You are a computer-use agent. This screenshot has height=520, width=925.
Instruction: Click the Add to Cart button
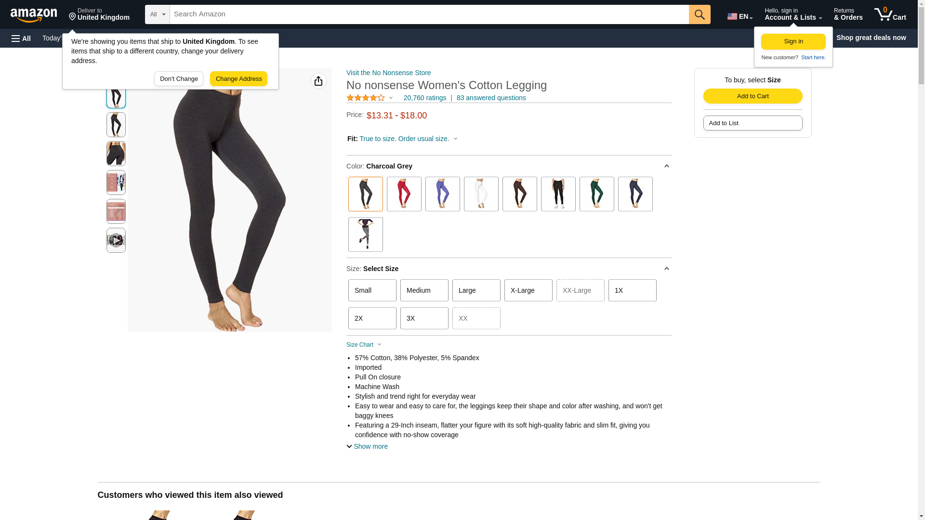point(753,96)
